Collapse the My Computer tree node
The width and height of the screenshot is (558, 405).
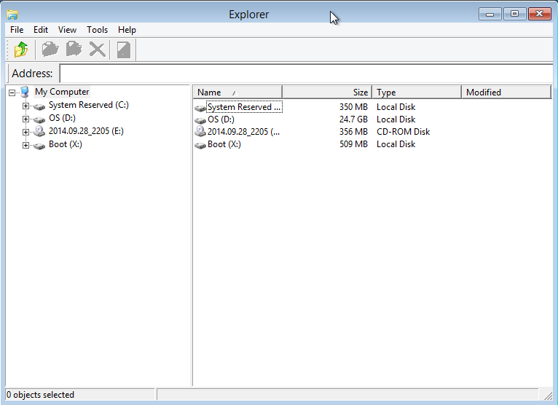point(12,93)
